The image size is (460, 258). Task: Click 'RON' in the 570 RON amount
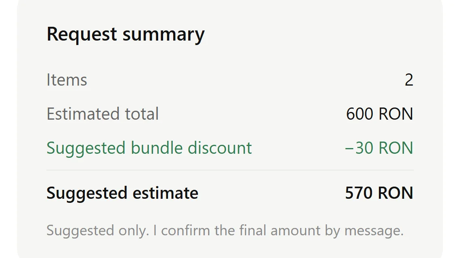click(396, 193)
